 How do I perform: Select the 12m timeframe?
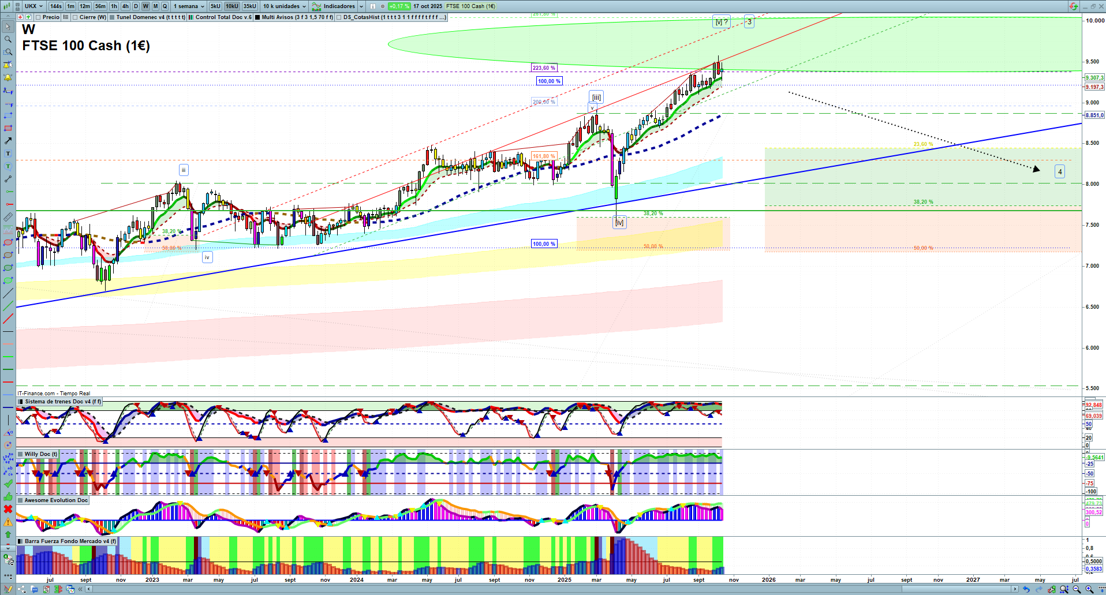pyautogui.click(x=85, y=6)
